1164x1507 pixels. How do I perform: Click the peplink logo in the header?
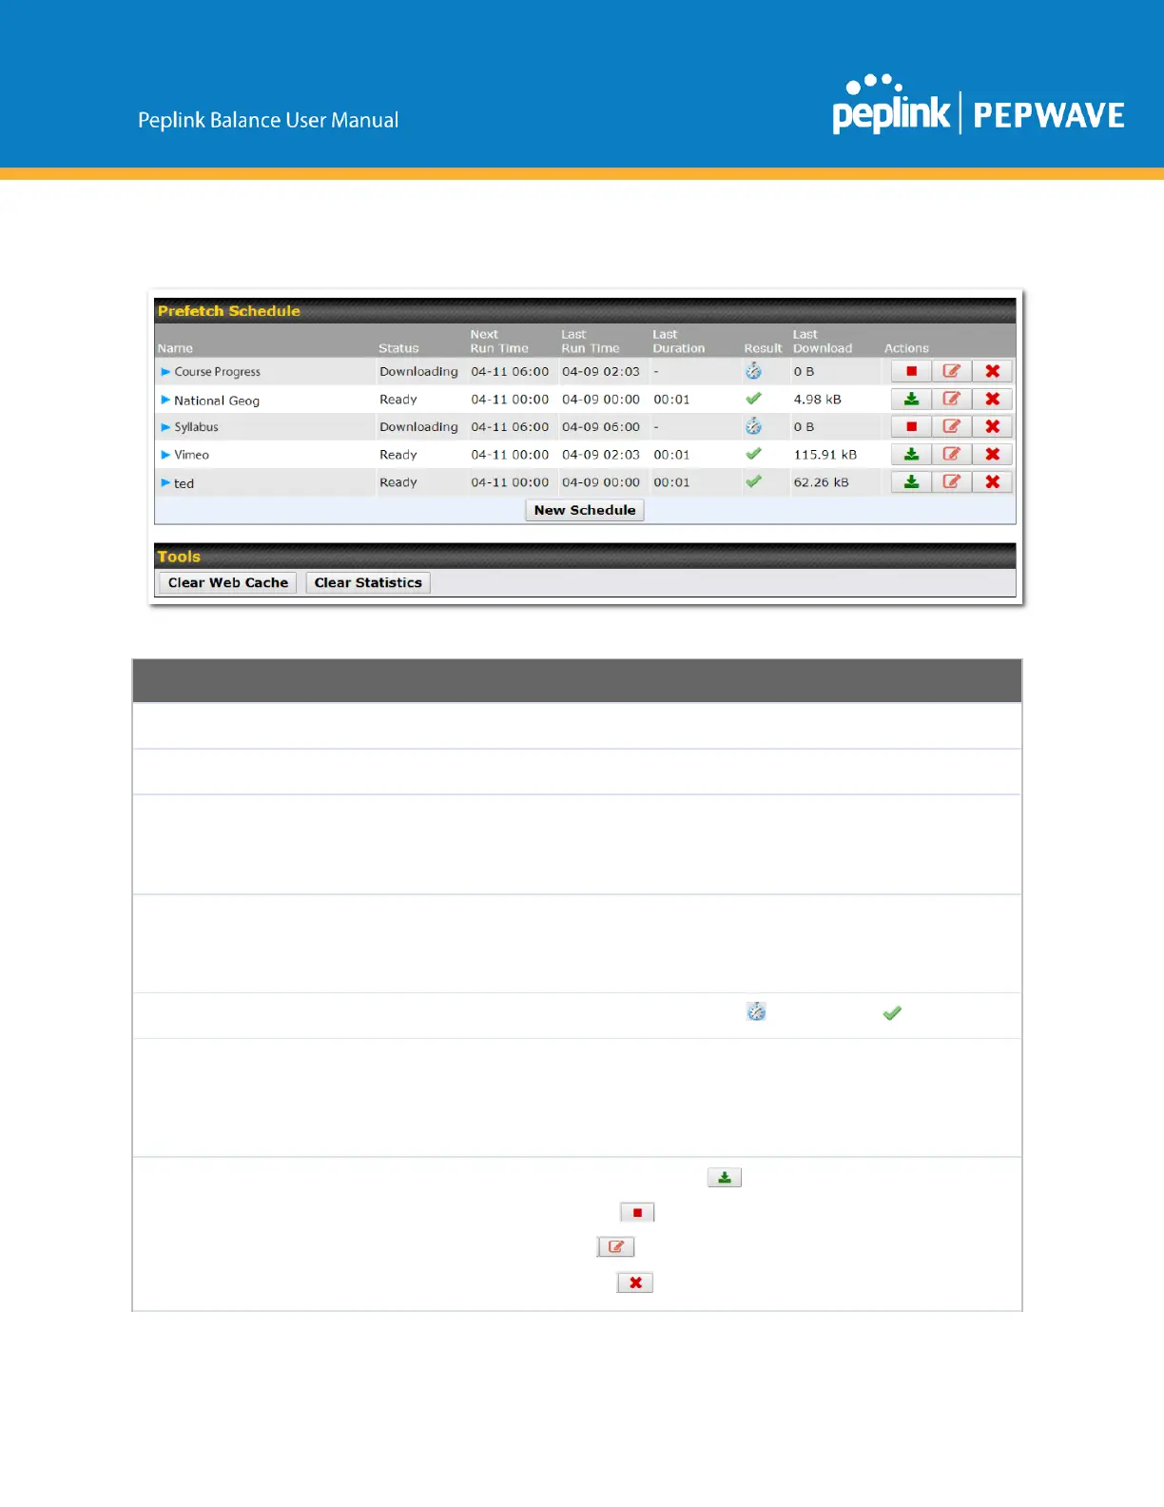pyautogui.click(x=891, y=105)
